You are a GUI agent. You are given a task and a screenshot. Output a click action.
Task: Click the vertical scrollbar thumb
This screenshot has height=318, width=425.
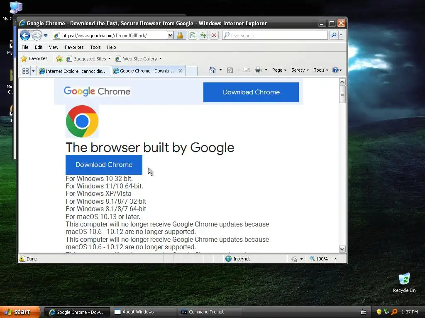pyautogui.click(x=342, y=94)
